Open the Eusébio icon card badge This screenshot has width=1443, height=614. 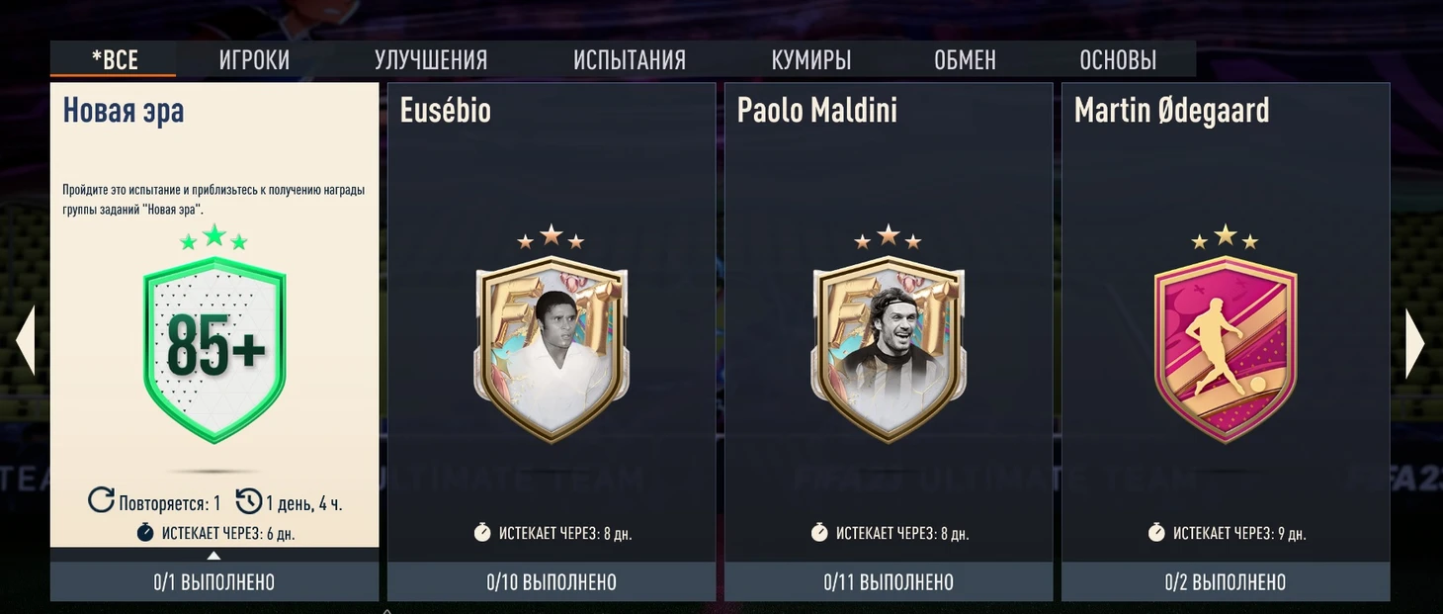pos(552,349)
